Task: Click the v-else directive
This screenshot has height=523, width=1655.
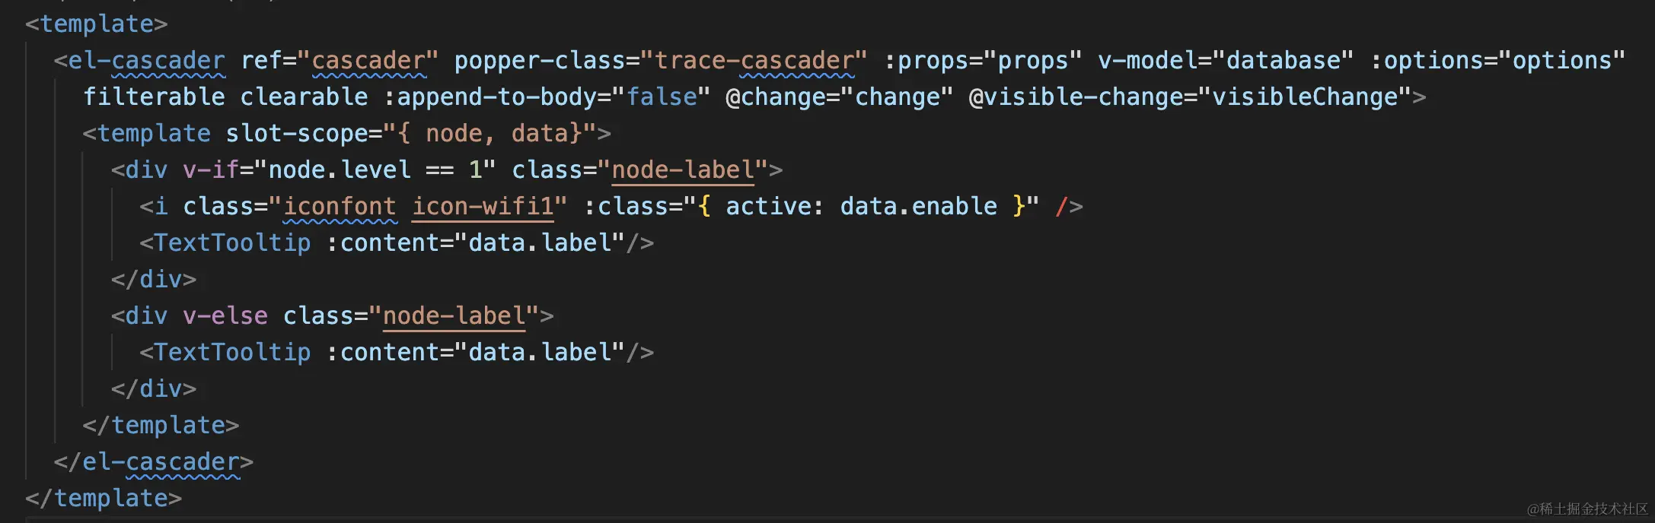Action: 225,315
